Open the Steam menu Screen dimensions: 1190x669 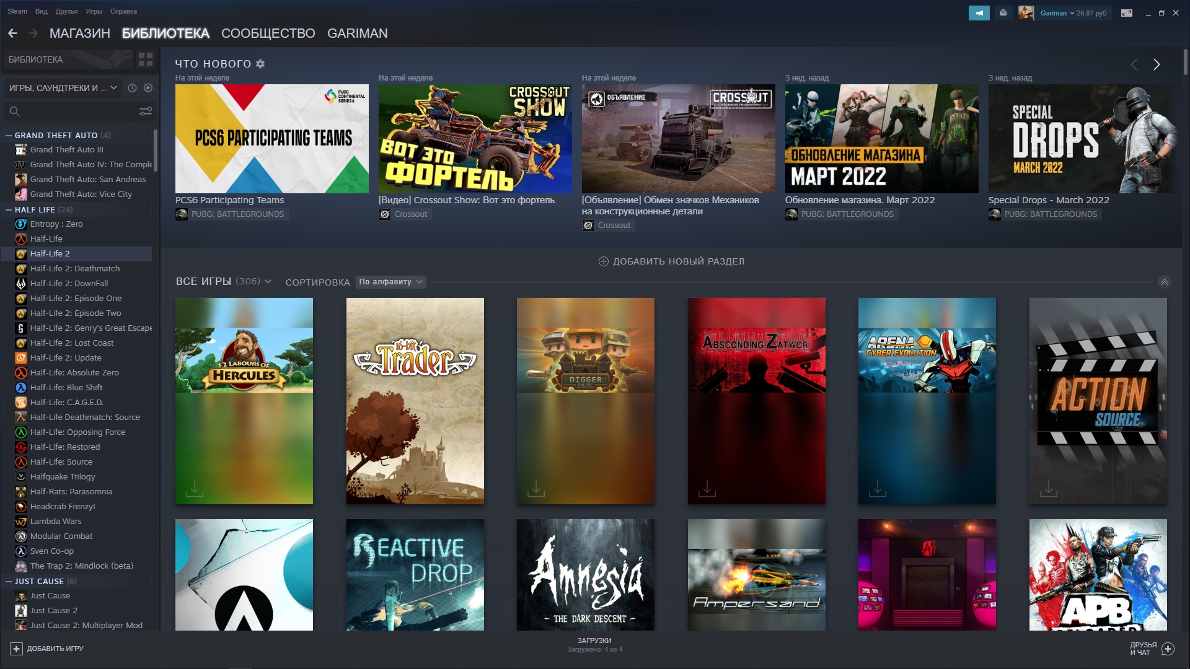(x=17, y=11)
